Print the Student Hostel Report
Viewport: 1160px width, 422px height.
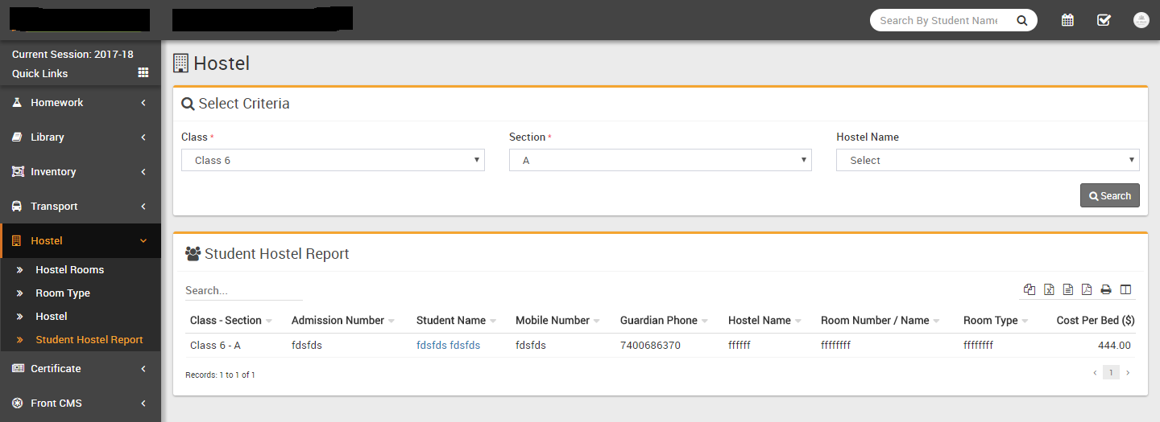(x=1106, y=290)
